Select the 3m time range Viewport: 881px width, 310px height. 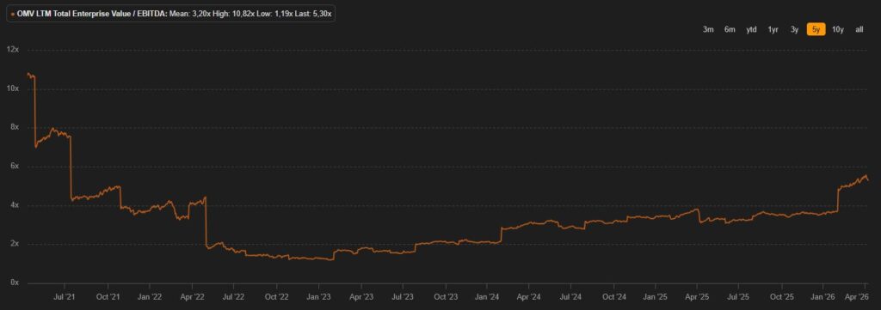[708, 30]
